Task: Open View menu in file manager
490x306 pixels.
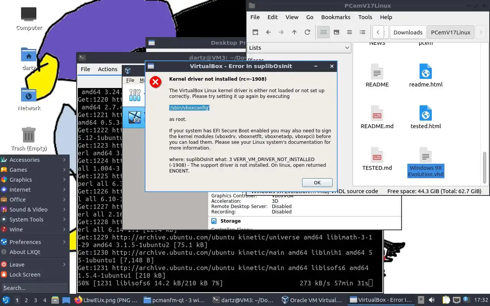Action: tap(292, 17)
